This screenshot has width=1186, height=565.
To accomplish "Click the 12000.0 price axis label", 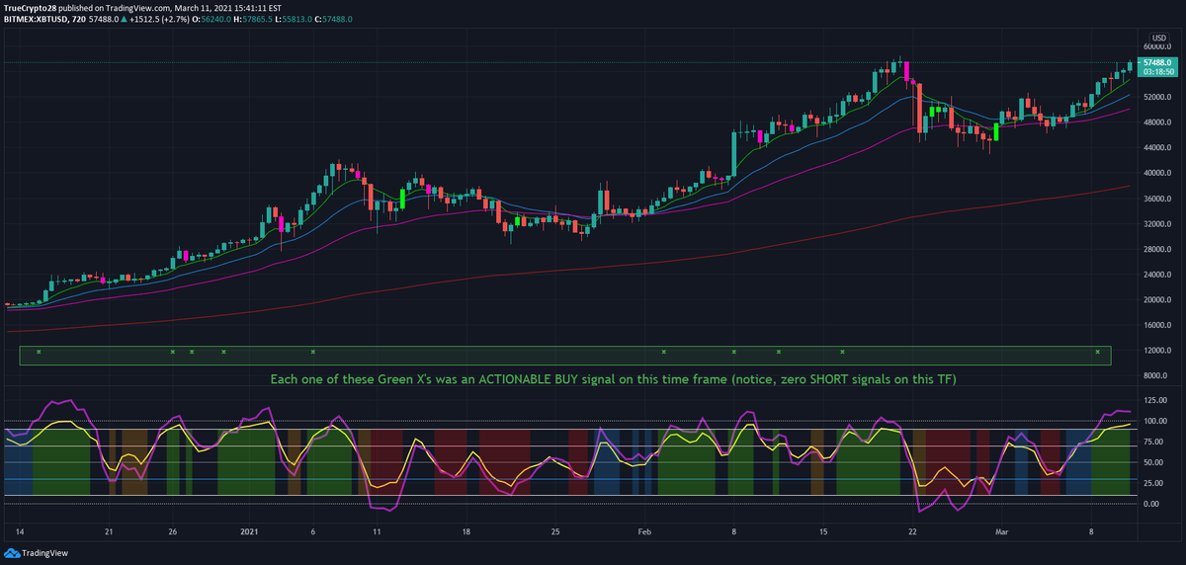I will (1157, 351).
